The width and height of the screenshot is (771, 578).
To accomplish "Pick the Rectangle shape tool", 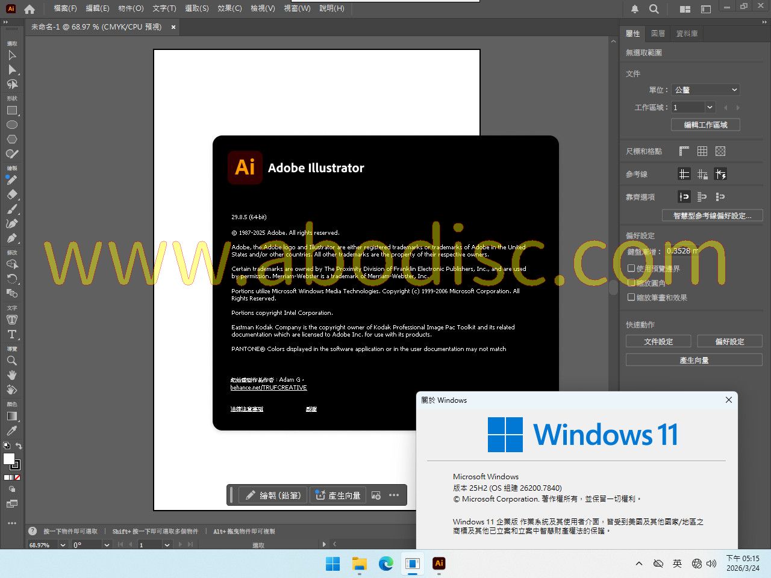I will tap(12, 111).
